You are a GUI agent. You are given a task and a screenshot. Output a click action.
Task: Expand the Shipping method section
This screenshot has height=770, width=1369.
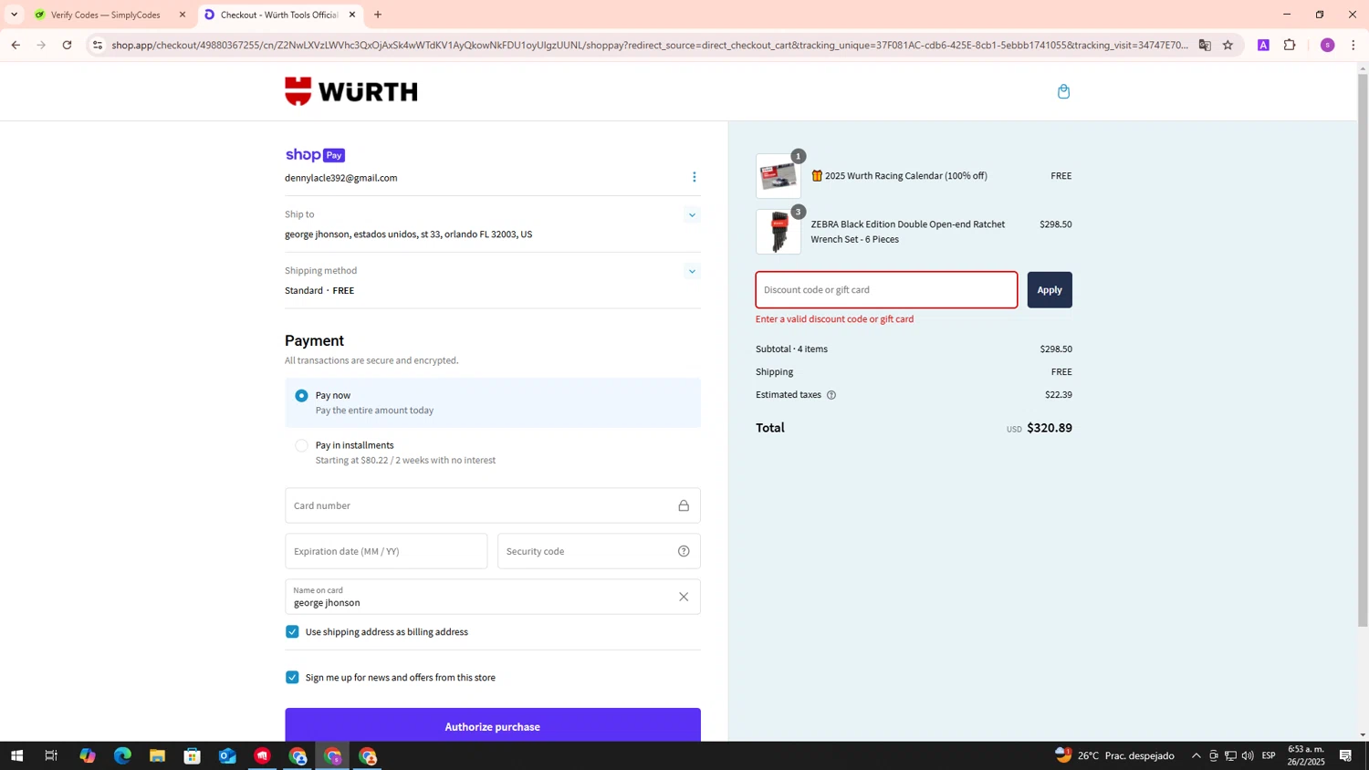coord(692,271)
